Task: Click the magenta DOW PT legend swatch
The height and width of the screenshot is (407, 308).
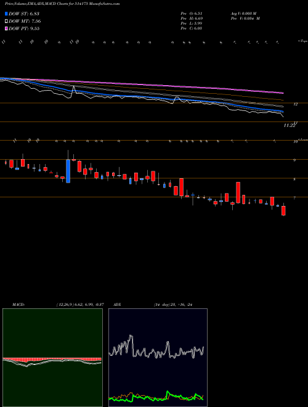Action: [x=6, y=28]
